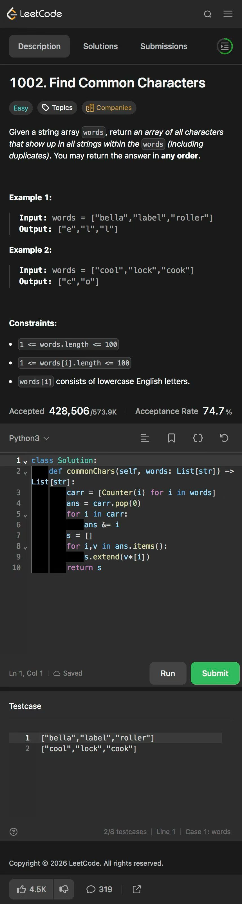Click the green Submit button

tap(215, 673)
